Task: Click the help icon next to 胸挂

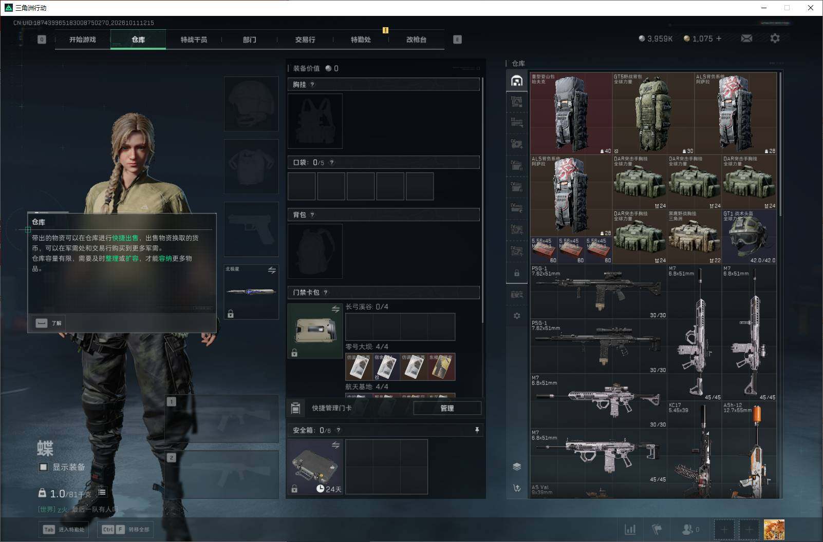Action: [312, 85]
